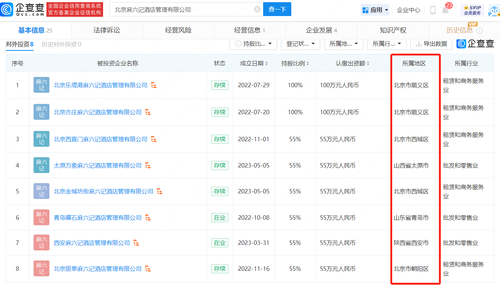The image size is (500, 285).
Task: Switch to 法律诉讼 tab
Action: [x=107, y=30]
